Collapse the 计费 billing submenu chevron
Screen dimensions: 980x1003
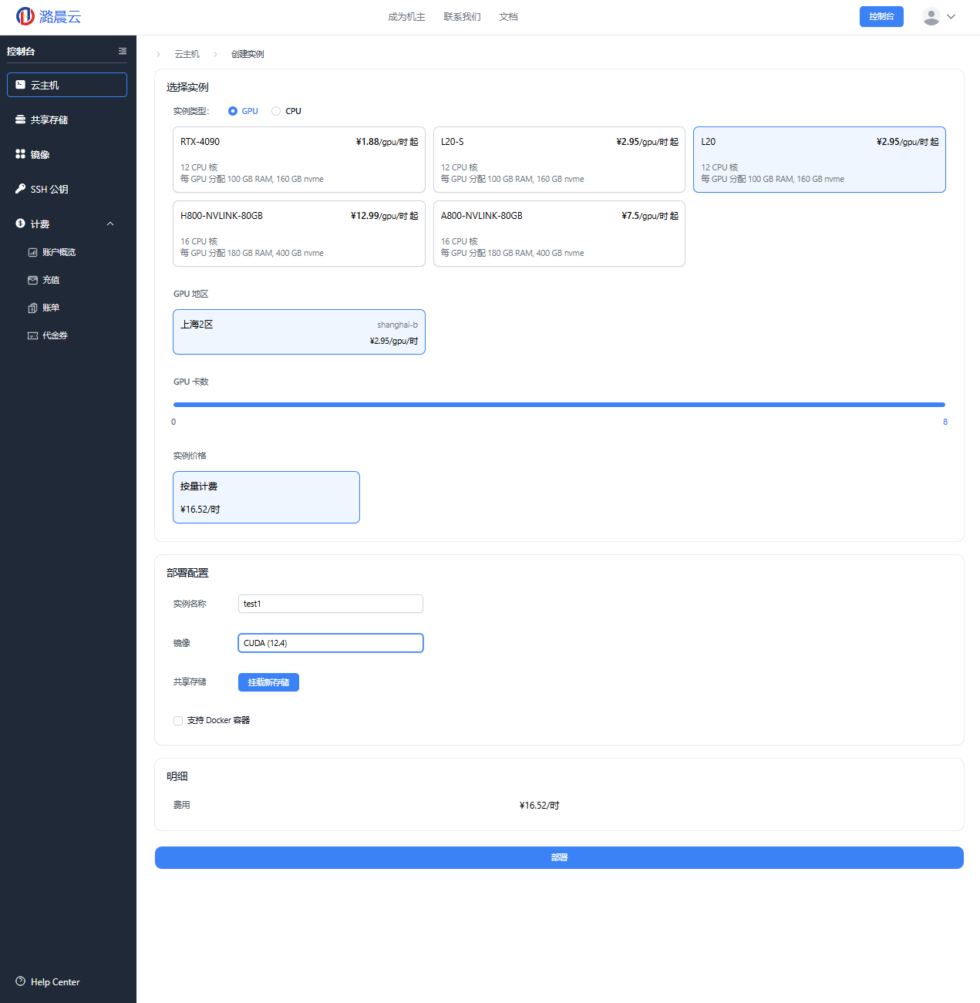click(110, 224)
